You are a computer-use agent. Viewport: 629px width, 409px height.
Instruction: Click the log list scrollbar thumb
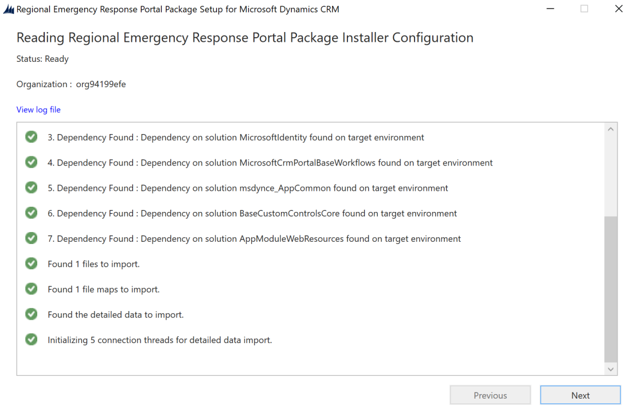click(611, 289)
